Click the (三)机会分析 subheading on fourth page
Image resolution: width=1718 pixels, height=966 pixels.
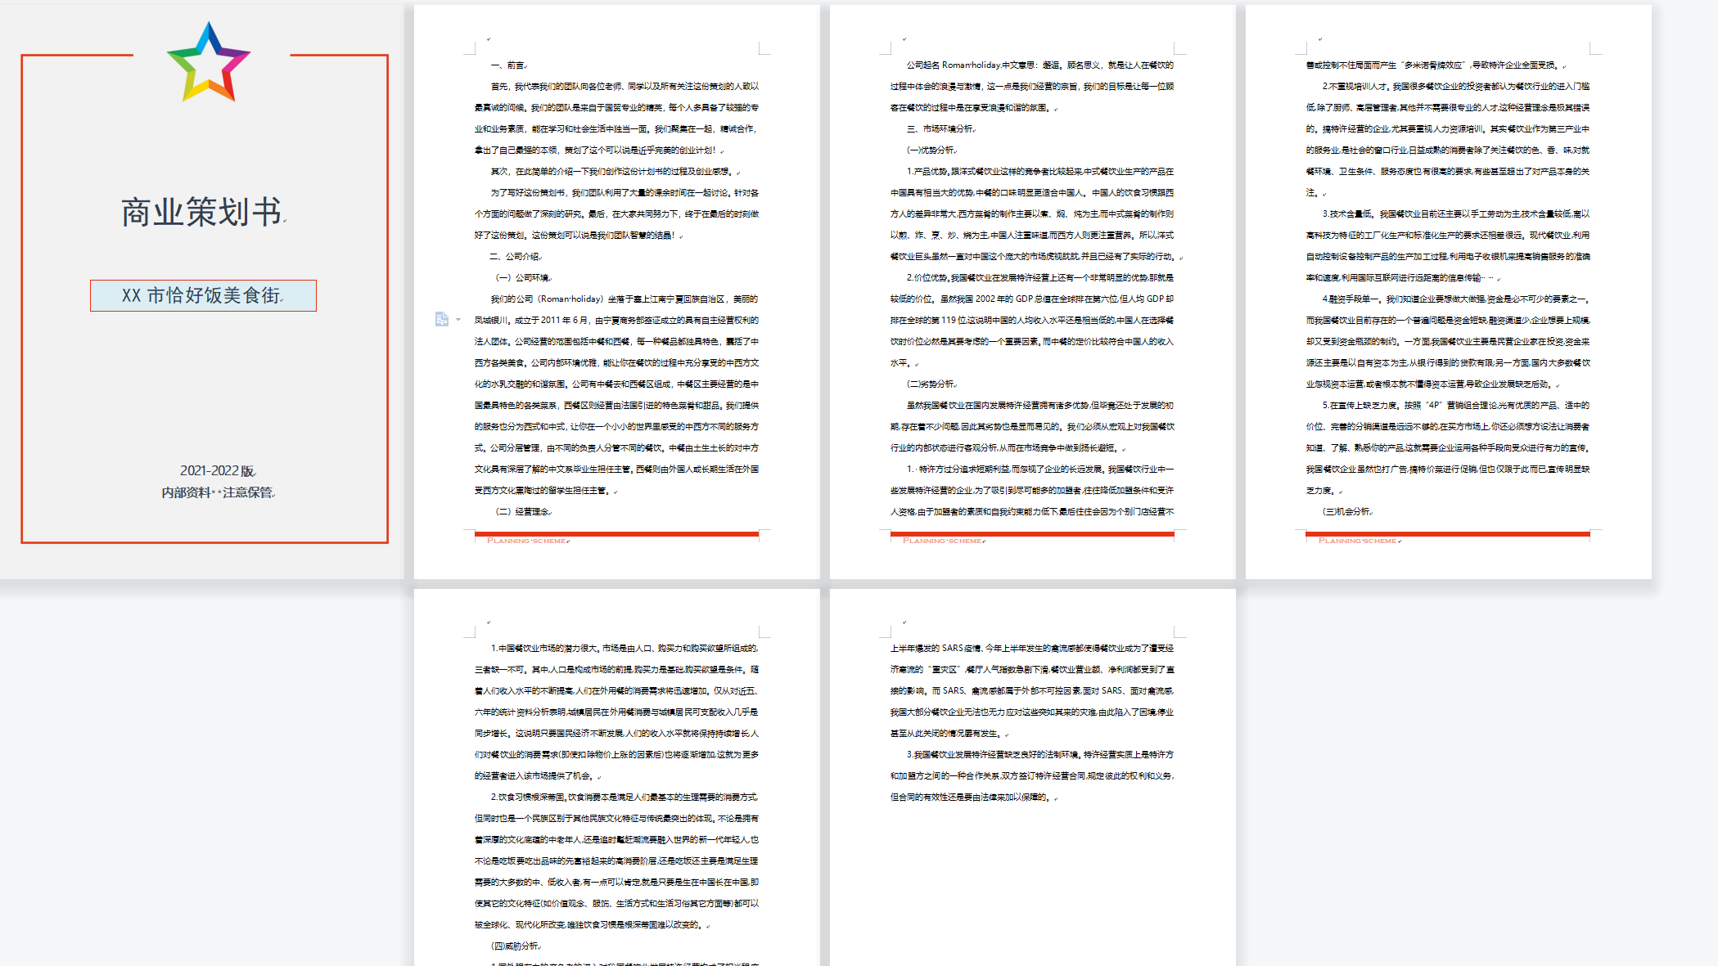[1346, 511]
